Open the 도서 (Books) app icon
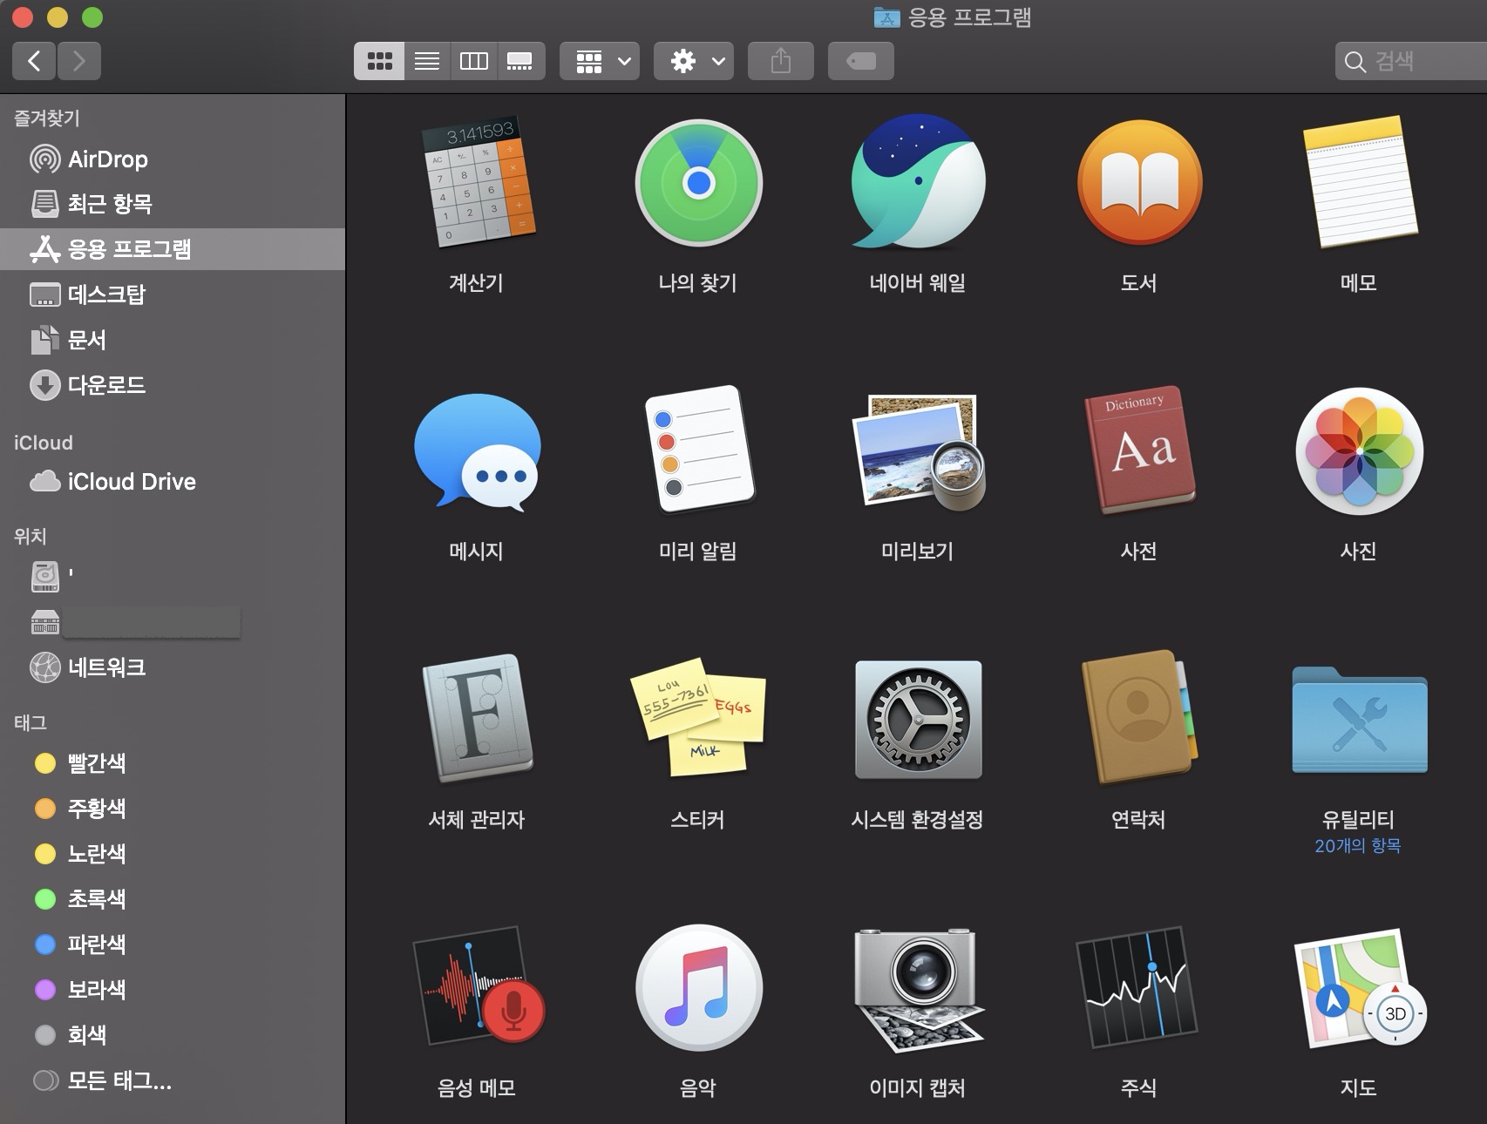 coord(1139,183)
